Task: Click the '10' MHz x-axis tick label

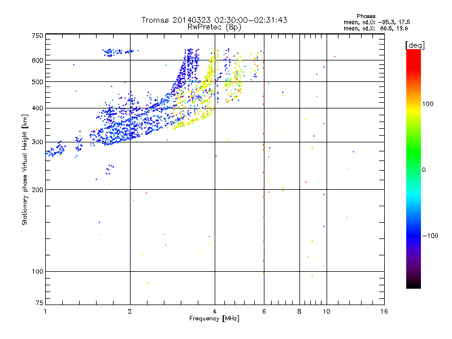Action: pyautogui.click(x=327, y=311)
